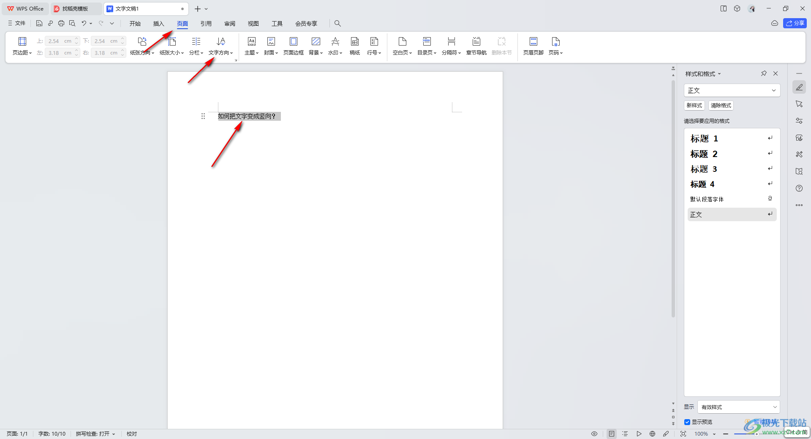
Task: Switch to the 开始 (Home) tab
Action: 135,24
